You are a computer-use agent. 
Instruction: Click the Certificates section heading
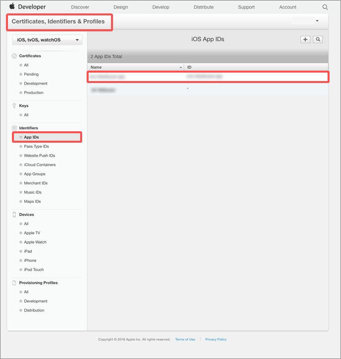coord(30,56)
